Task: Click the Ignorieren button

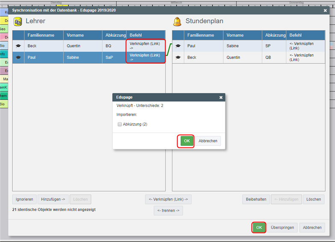Action: click(x=24, y=199)
